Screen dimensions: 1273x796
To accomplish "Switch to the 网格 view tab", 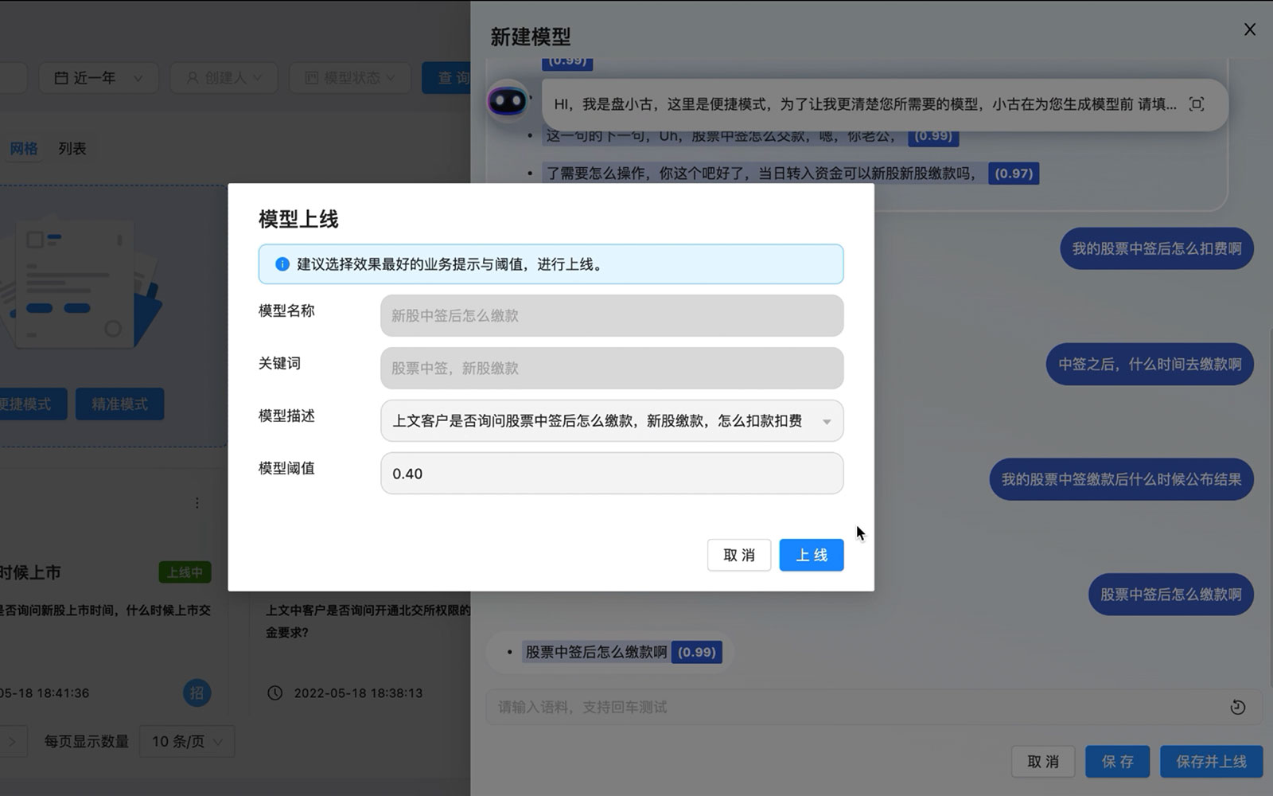I will (24, 149).
